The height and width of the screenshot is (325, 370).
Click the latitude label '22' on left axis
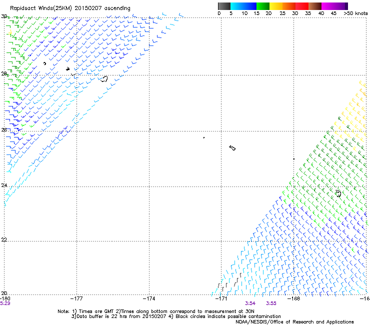pyautogui.click(x=4, y=240)
